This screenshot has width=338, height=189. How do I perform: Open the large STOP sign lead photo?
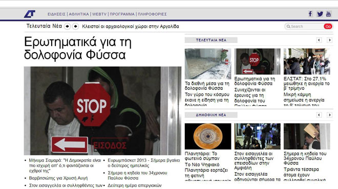[x=102, y=111]
